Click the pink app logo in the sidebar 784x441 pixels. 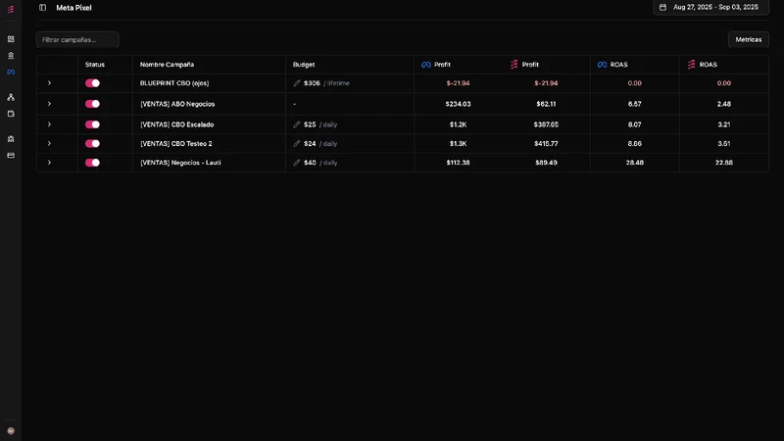(11, 10)
